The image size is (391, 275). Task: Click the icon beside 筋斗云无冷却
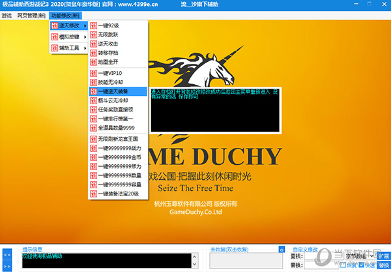pos(93,100)
